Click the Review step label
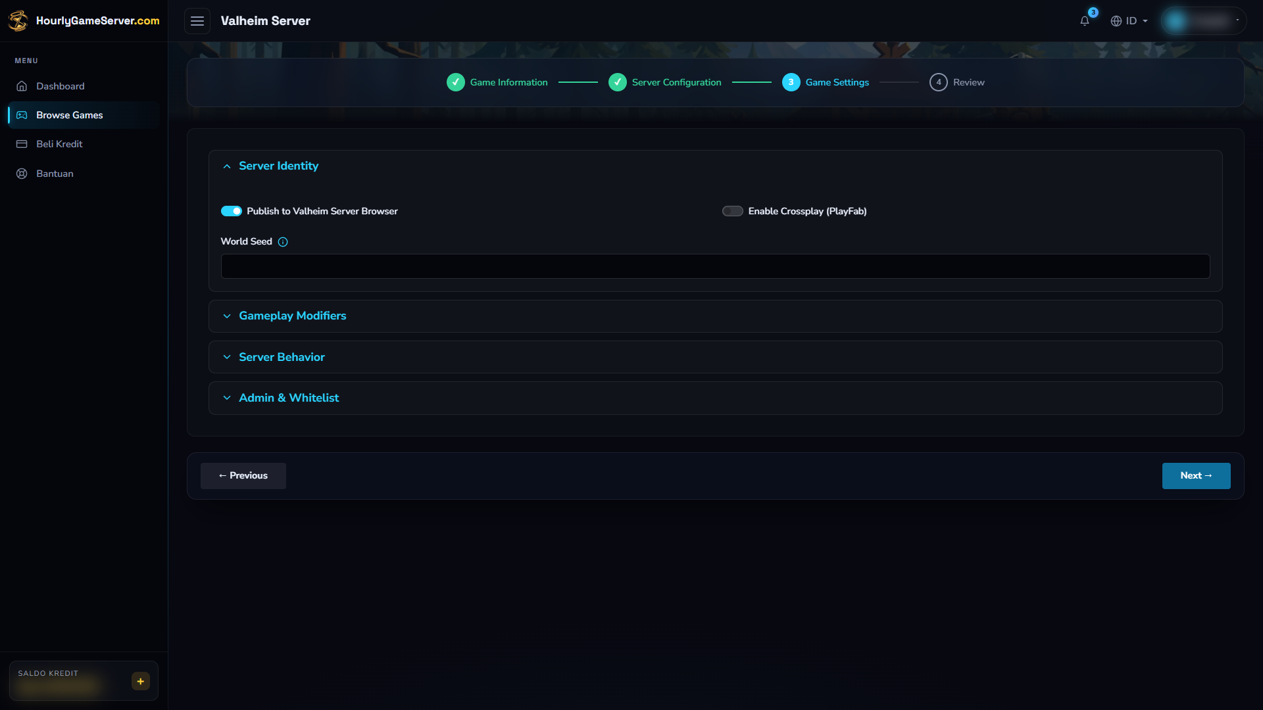This screenshot has height=710, width=1263. 968,82
